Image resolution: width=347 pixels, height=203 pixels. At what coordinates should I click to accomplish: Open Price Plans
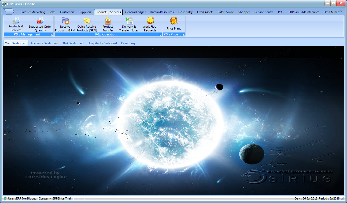point(174,24)
